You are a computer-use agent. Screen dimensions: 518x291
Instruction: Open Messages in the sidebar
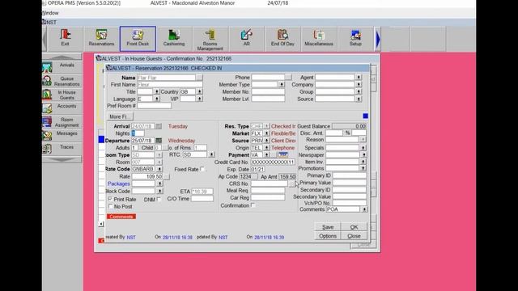point(62,136)
